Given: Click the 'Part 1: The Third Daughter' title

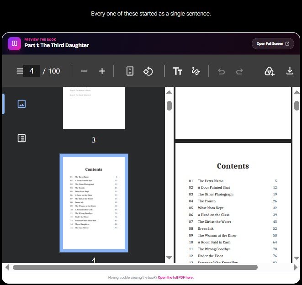Looking at the screenshot, I should [x=57, y=45].
